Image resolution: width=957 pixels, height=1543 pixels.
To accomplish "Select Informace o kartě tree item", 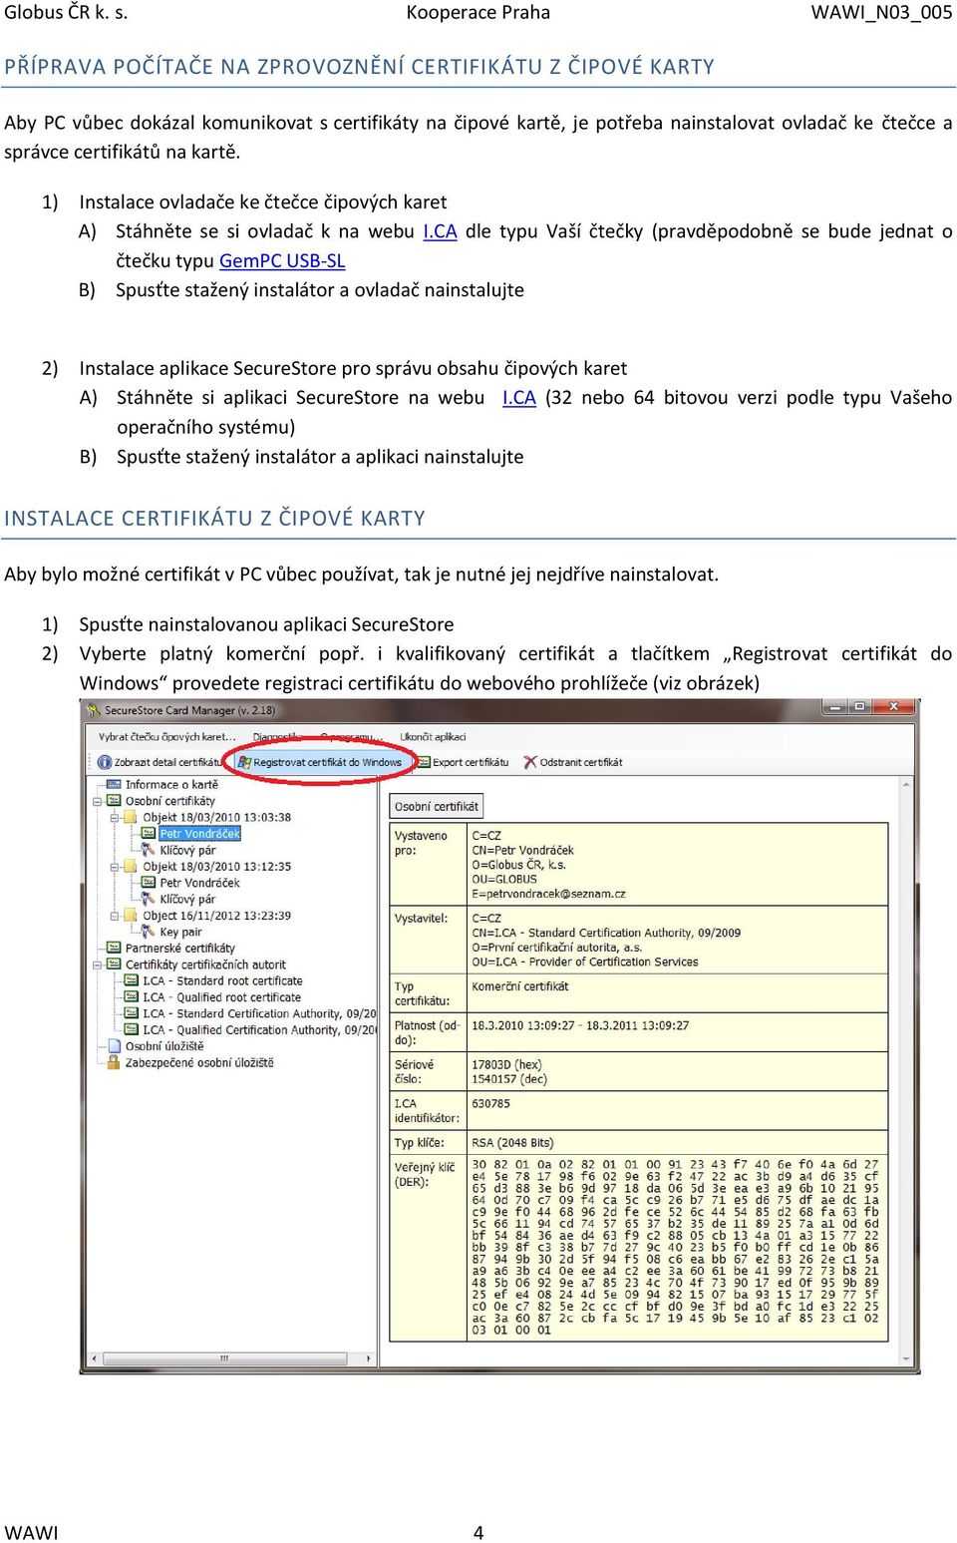I will point(171,785).
